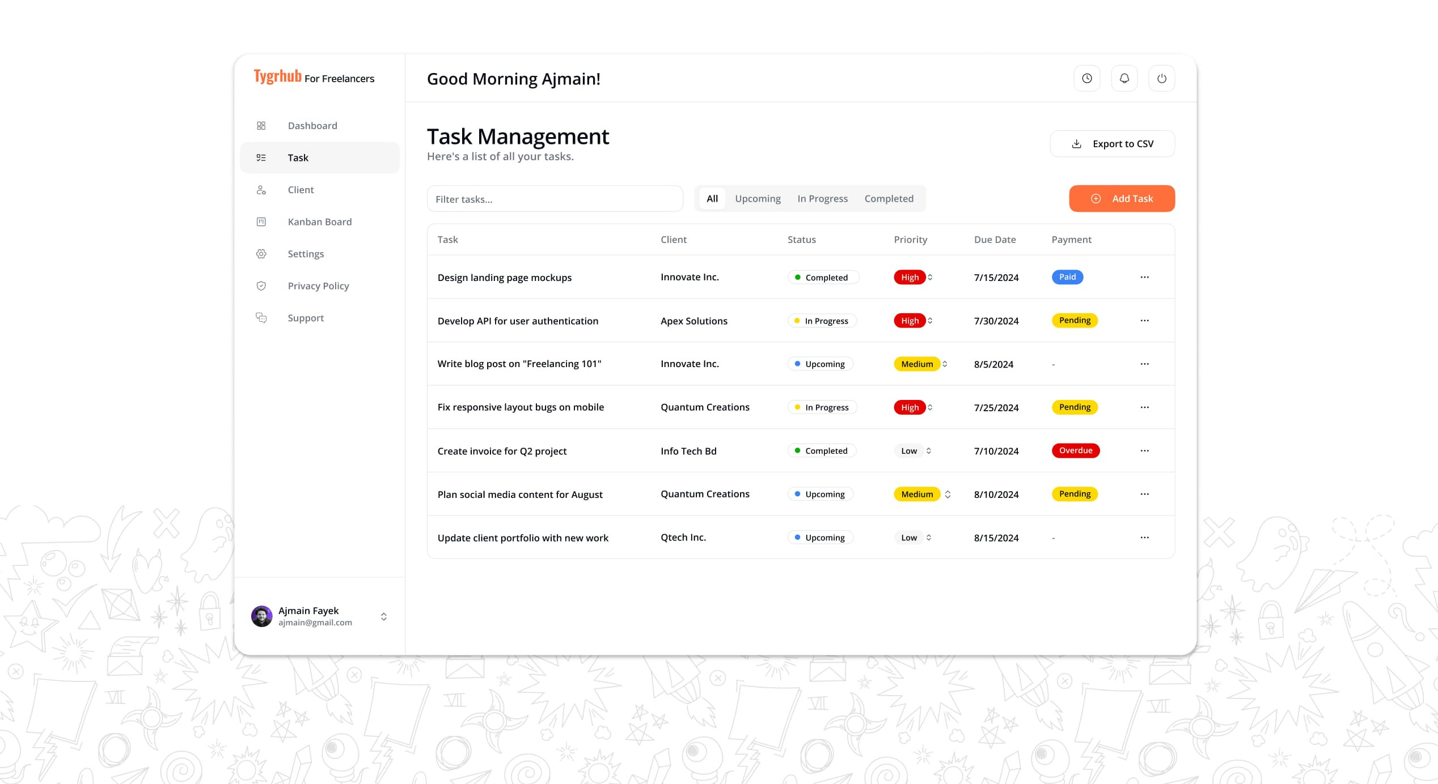
Task: Click Export to CSV
Action: (x=1111, y=143)
